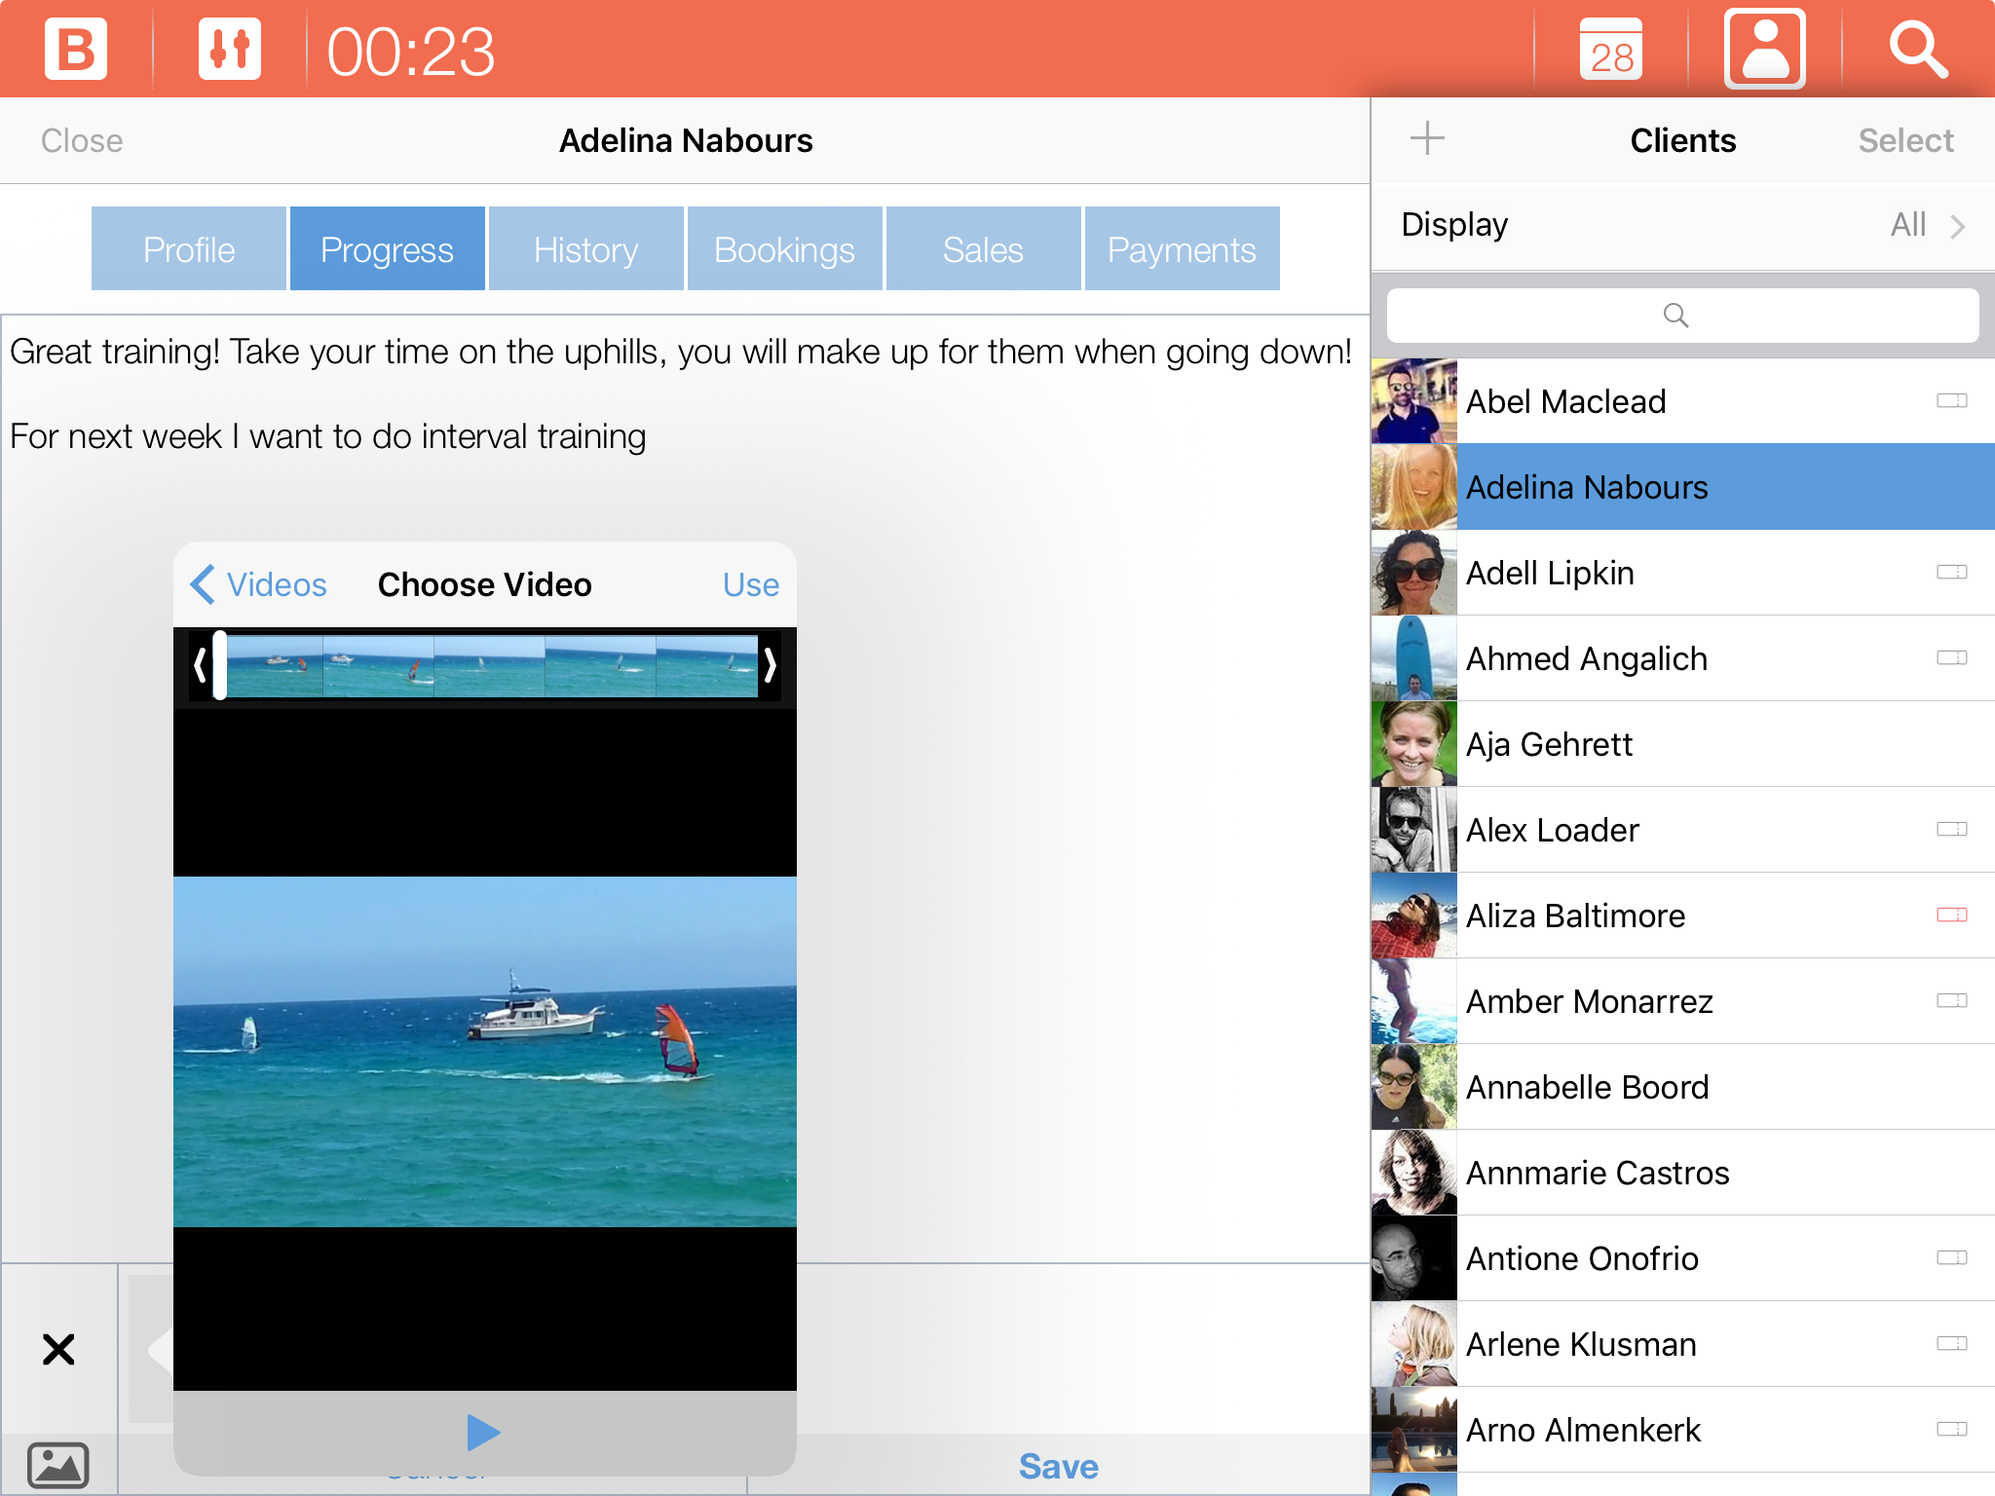Open the photo library picture icon
Viewport: 1995px width, 1496px height.
(58, 1464)
